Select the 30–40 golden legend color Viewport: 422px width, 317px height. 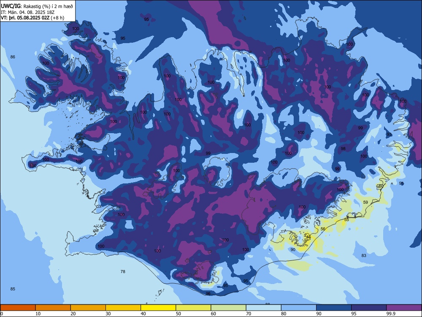[123, 308]
